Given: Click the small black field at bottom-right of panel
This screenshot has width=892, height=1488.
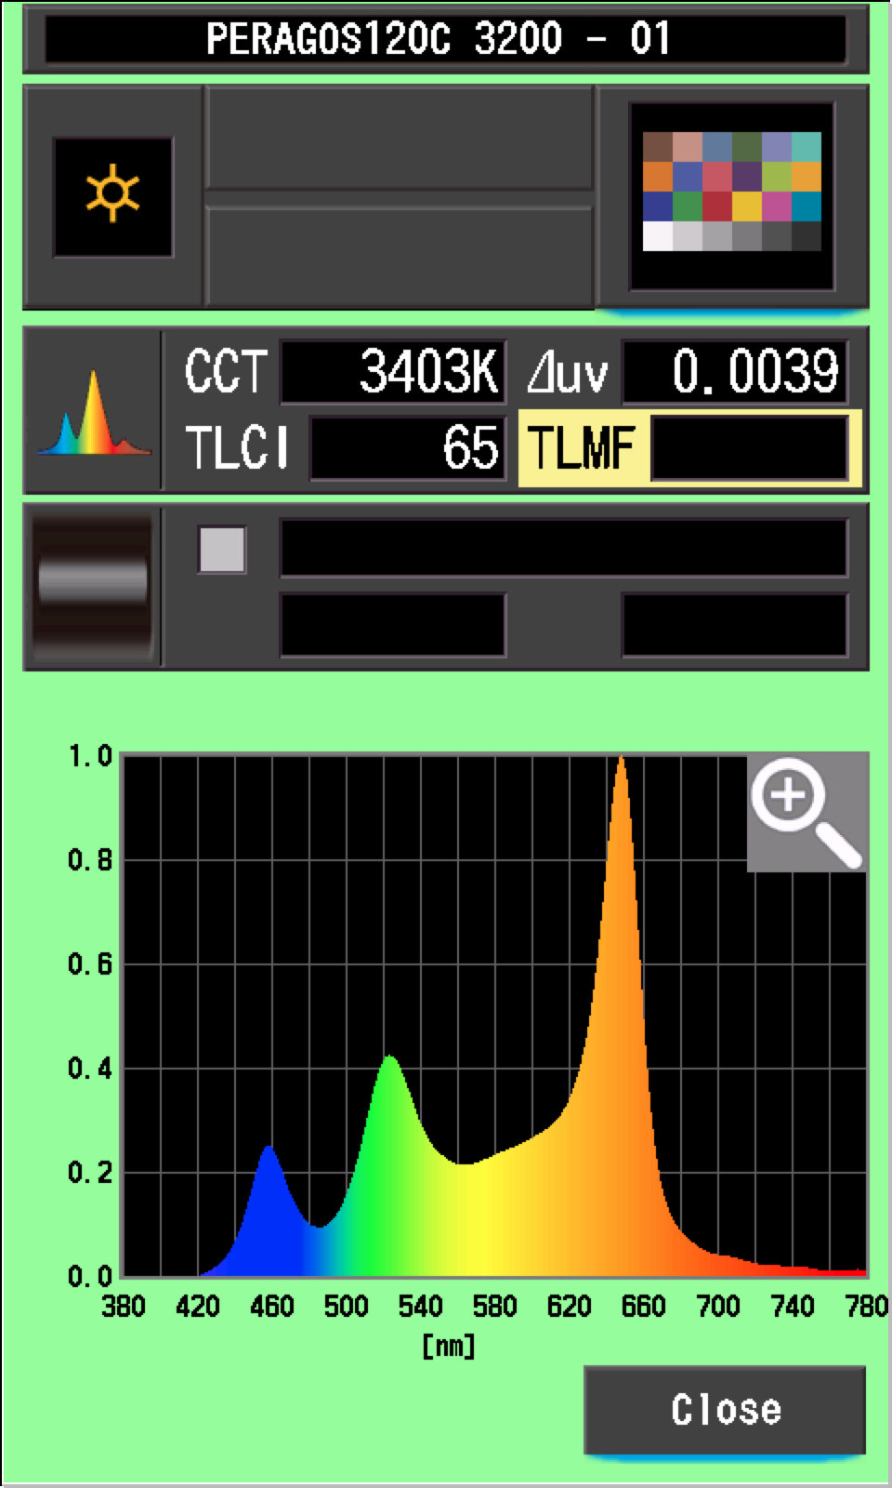Looking at the screenshot, I should click(x=734, y=625).
